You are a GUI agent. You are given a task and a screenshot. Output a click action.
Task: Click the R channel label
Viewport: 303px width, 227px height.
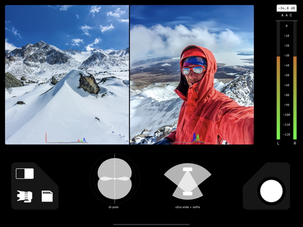click(x=295, y=143)
